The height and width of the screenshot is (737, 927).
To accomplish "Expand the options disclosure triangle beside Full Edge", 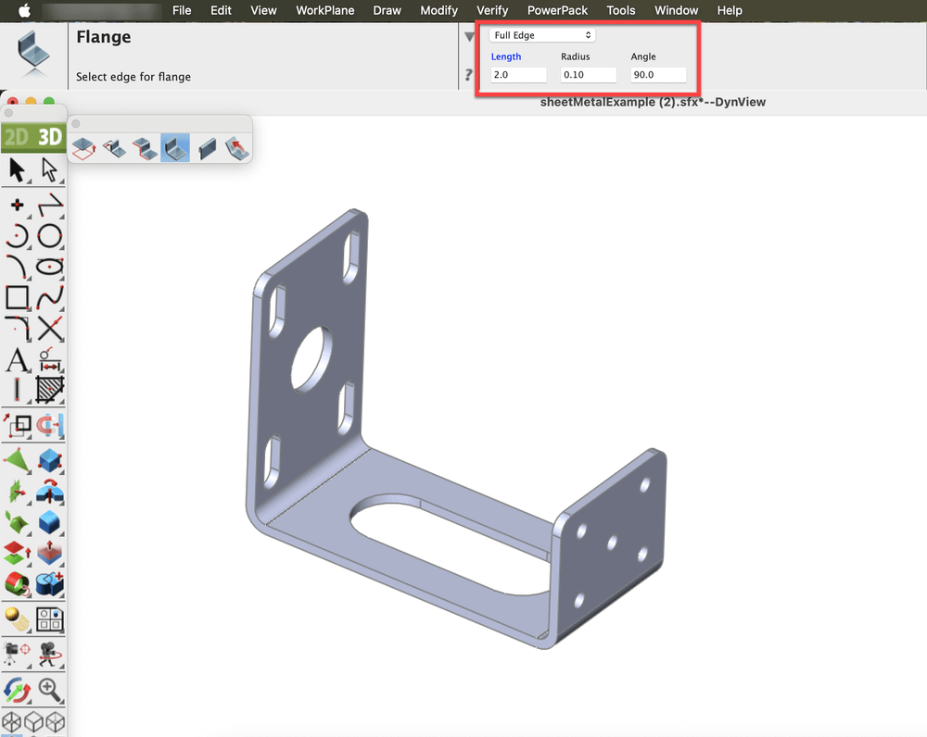I will pos(470,37).
